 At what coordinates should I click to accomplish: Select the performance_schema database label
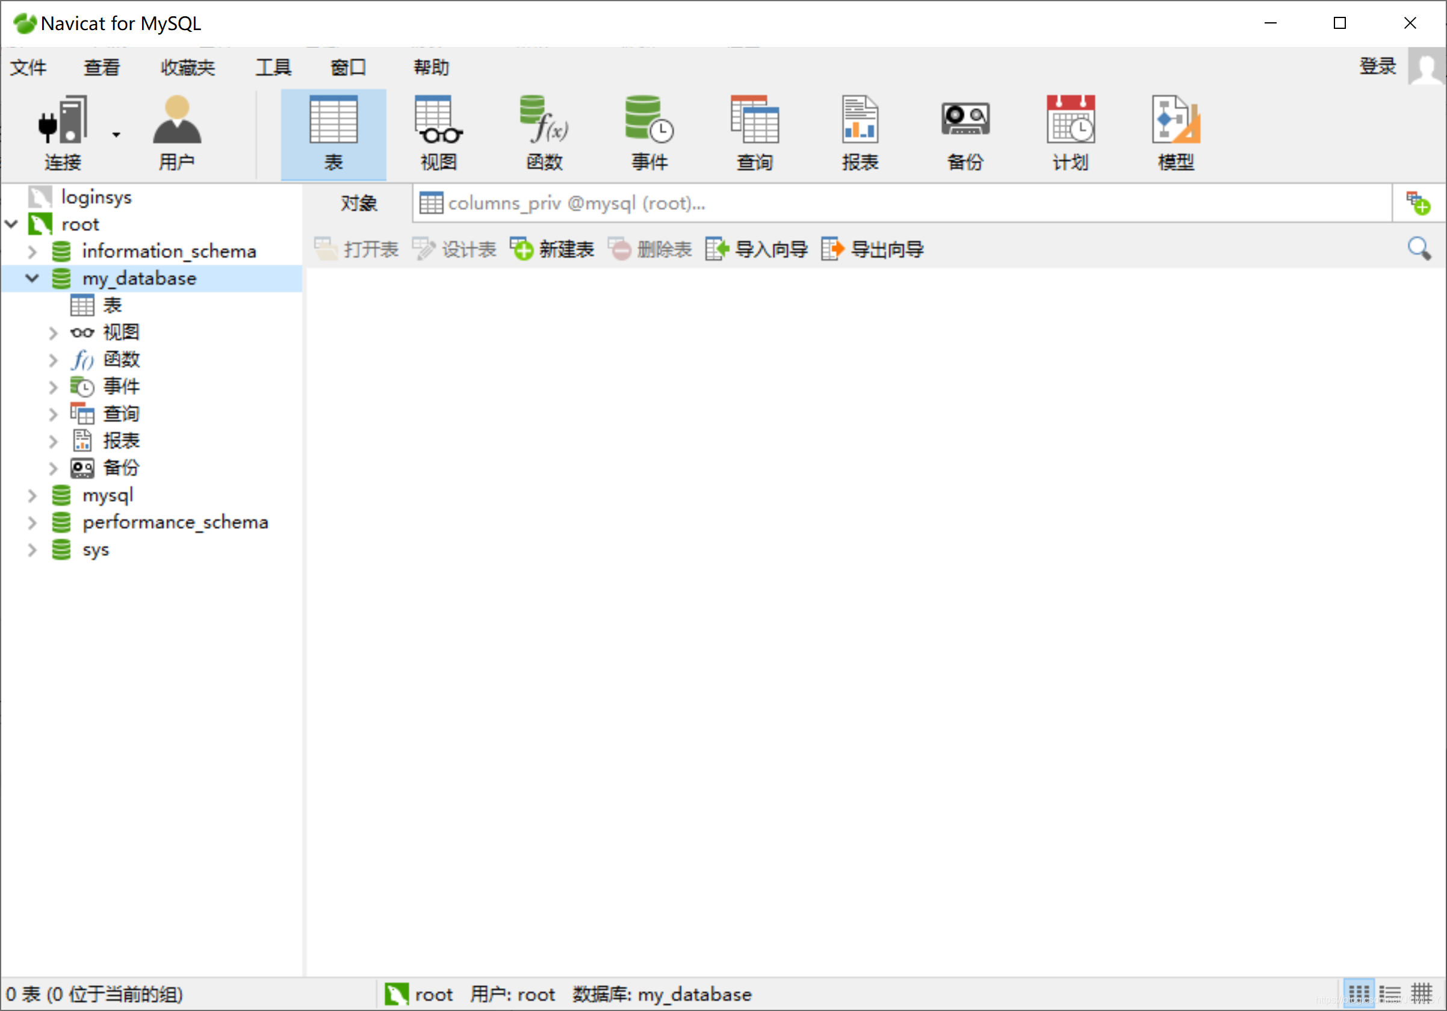(x=175, y=522)
